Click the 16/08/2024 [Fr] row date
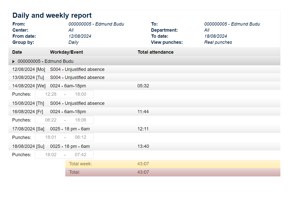The width and height of the screenshot is (288, 199). coord(28,112)
